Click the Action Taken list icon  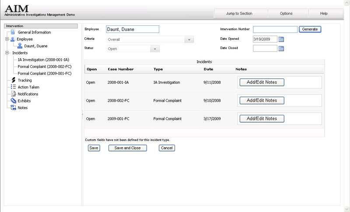click(14, 87)
